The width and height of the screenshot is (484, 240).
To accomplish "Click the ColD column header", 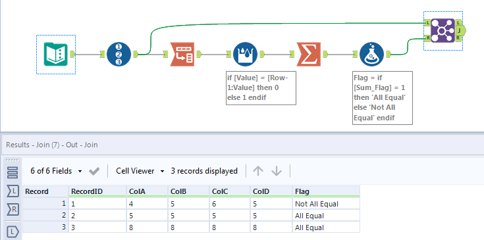I will coord(271,191).
